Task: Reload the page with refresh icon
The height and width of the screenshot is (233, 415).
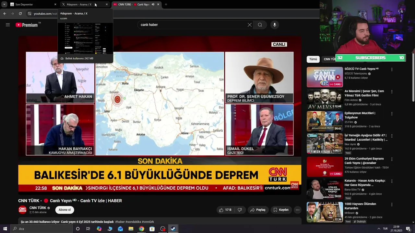Action: point(20,14)
